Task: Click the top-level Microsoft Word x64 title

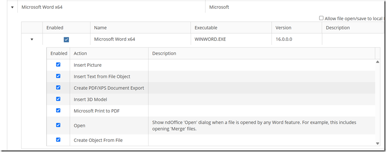Action: [x=42, y=7]
